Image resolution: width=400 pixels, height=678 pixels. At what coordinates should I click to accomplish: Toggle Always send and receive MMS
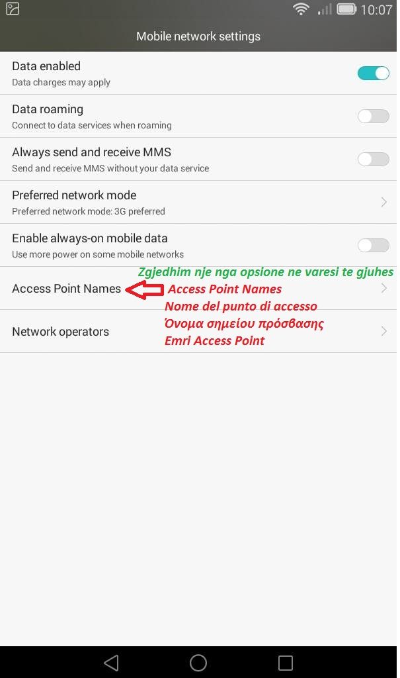coord(373,159)
